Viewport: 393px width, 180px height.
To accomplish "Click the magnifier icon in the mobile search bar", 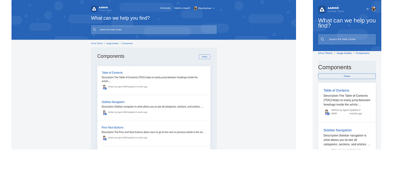I will click(323, 39).
